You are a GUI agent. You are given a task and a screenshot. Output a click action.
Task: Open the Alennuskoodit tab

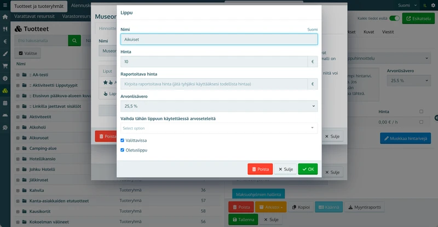pyautogui.click(x=80, y=5)
